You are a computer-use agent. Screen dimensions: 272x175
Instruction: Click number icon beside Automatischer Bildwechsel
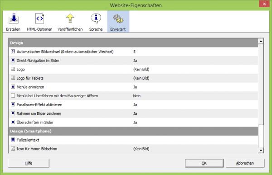(13, 52)
